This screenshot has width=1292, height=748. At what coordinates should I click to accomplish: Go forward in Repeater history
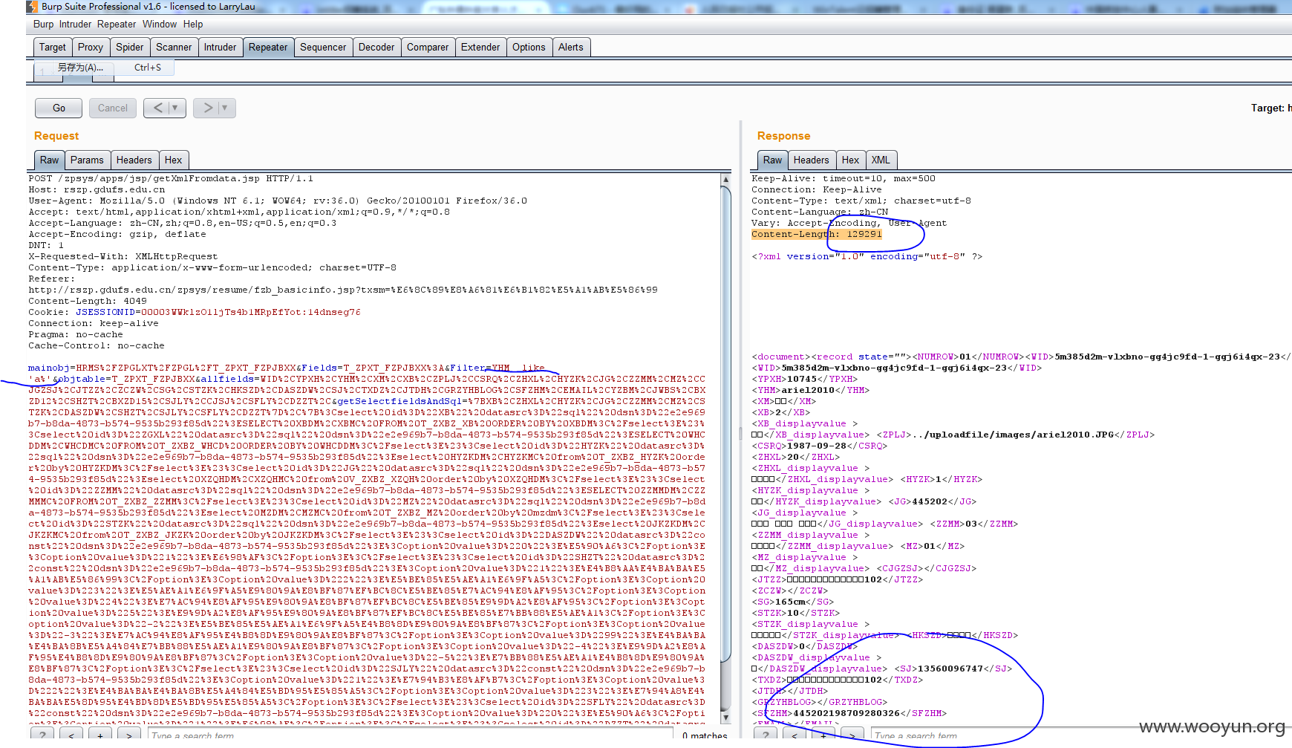[207, 108]
